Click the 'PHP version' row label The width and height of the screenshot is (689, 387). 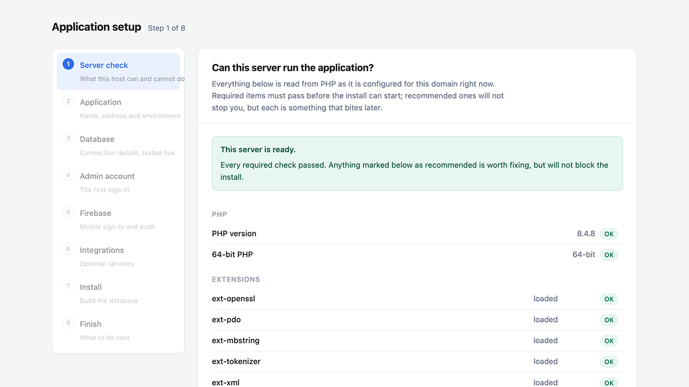click(x=234, y=234)
